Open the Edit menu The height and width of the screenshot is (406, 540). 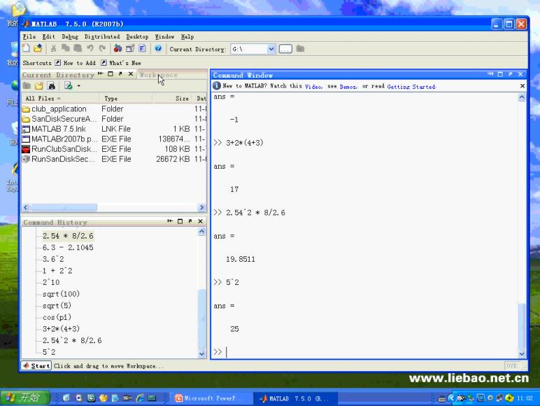click(48, 36)
